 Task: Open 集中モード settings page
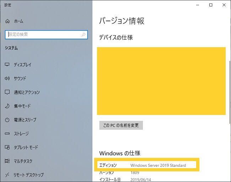tap(22, 106)
